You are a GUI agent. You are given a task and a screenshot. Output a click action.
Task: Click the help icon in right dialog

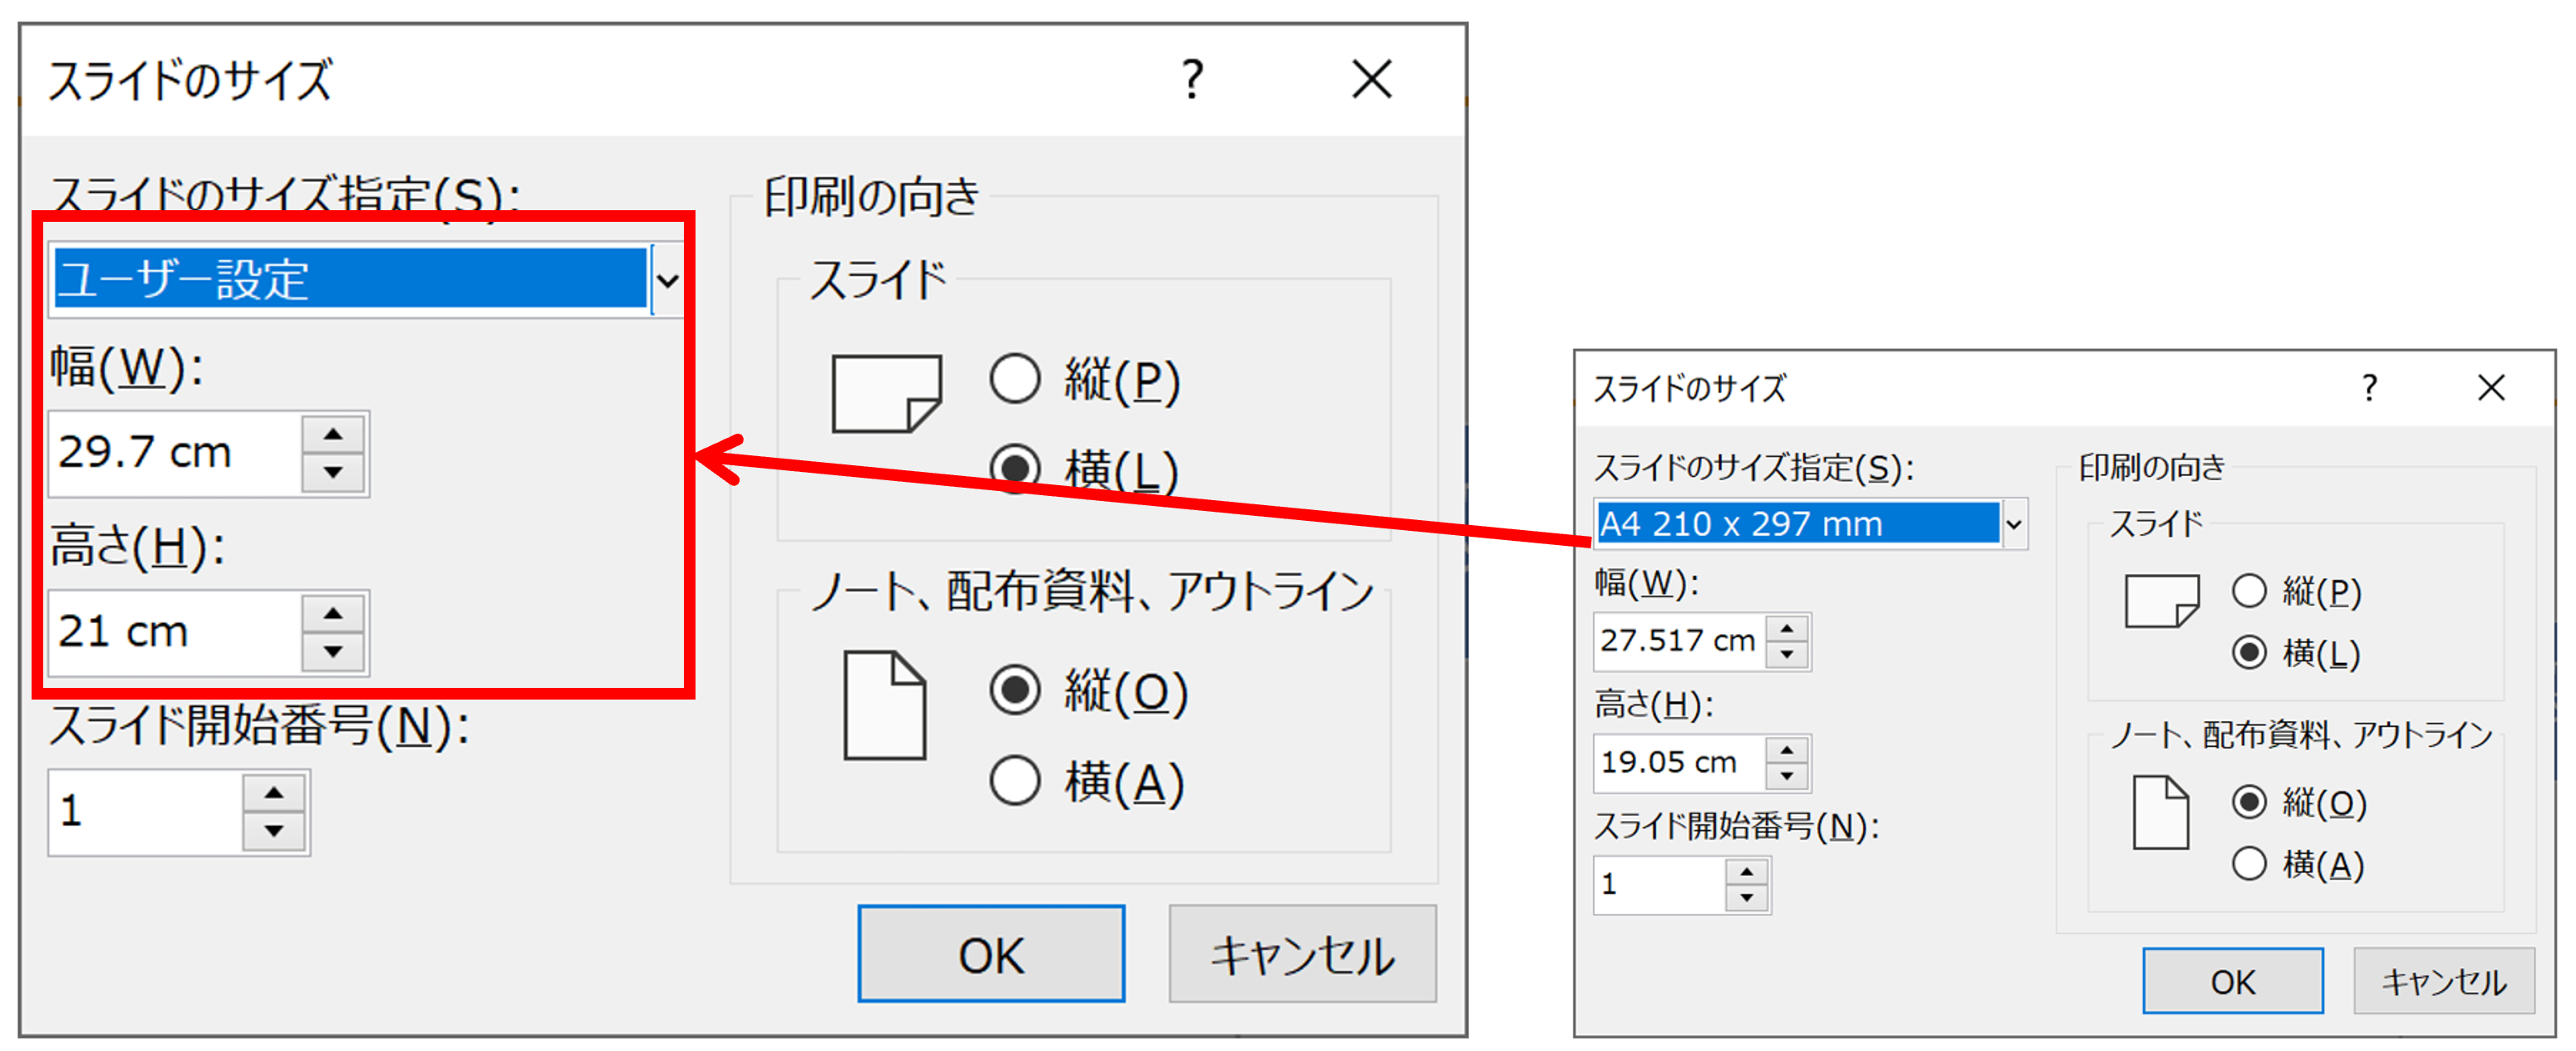(x=2369, y=389)
